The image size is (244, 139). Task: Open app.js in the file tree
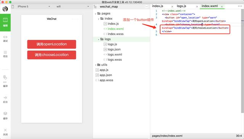point(104,70)
